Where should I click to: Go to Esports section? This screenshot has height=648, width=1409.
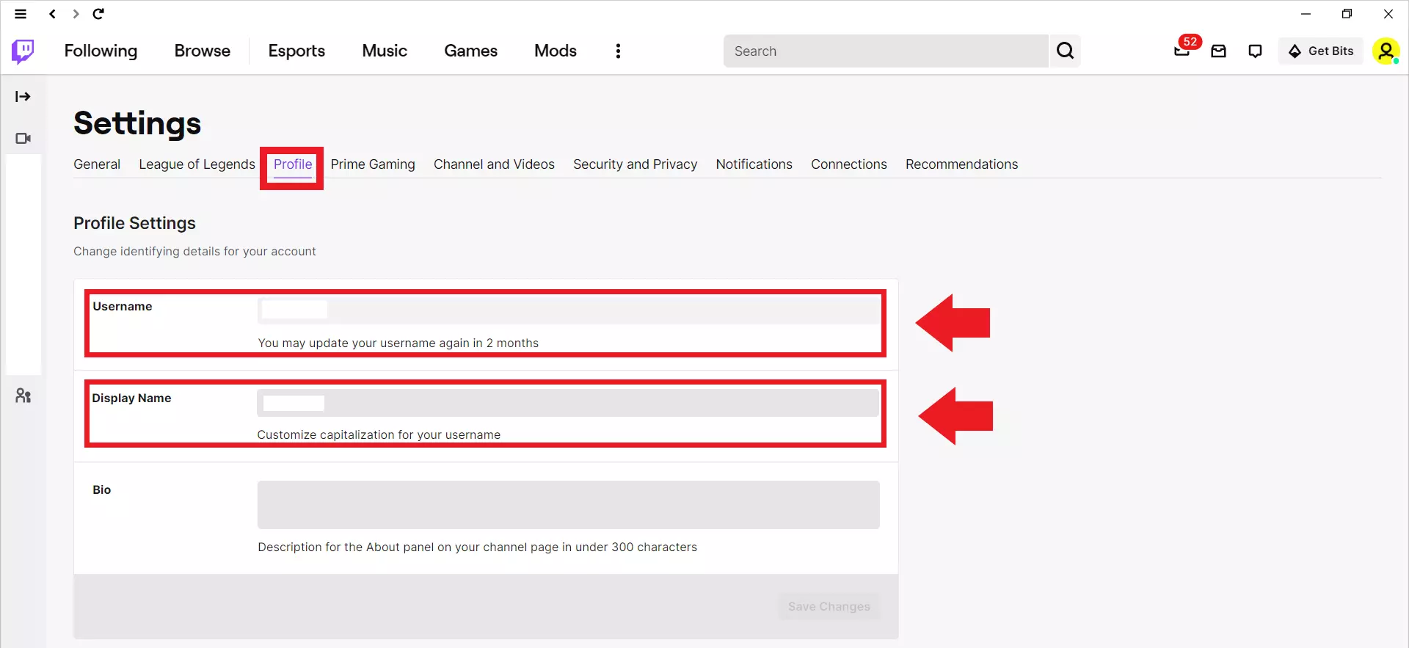[x=296, y=51]
